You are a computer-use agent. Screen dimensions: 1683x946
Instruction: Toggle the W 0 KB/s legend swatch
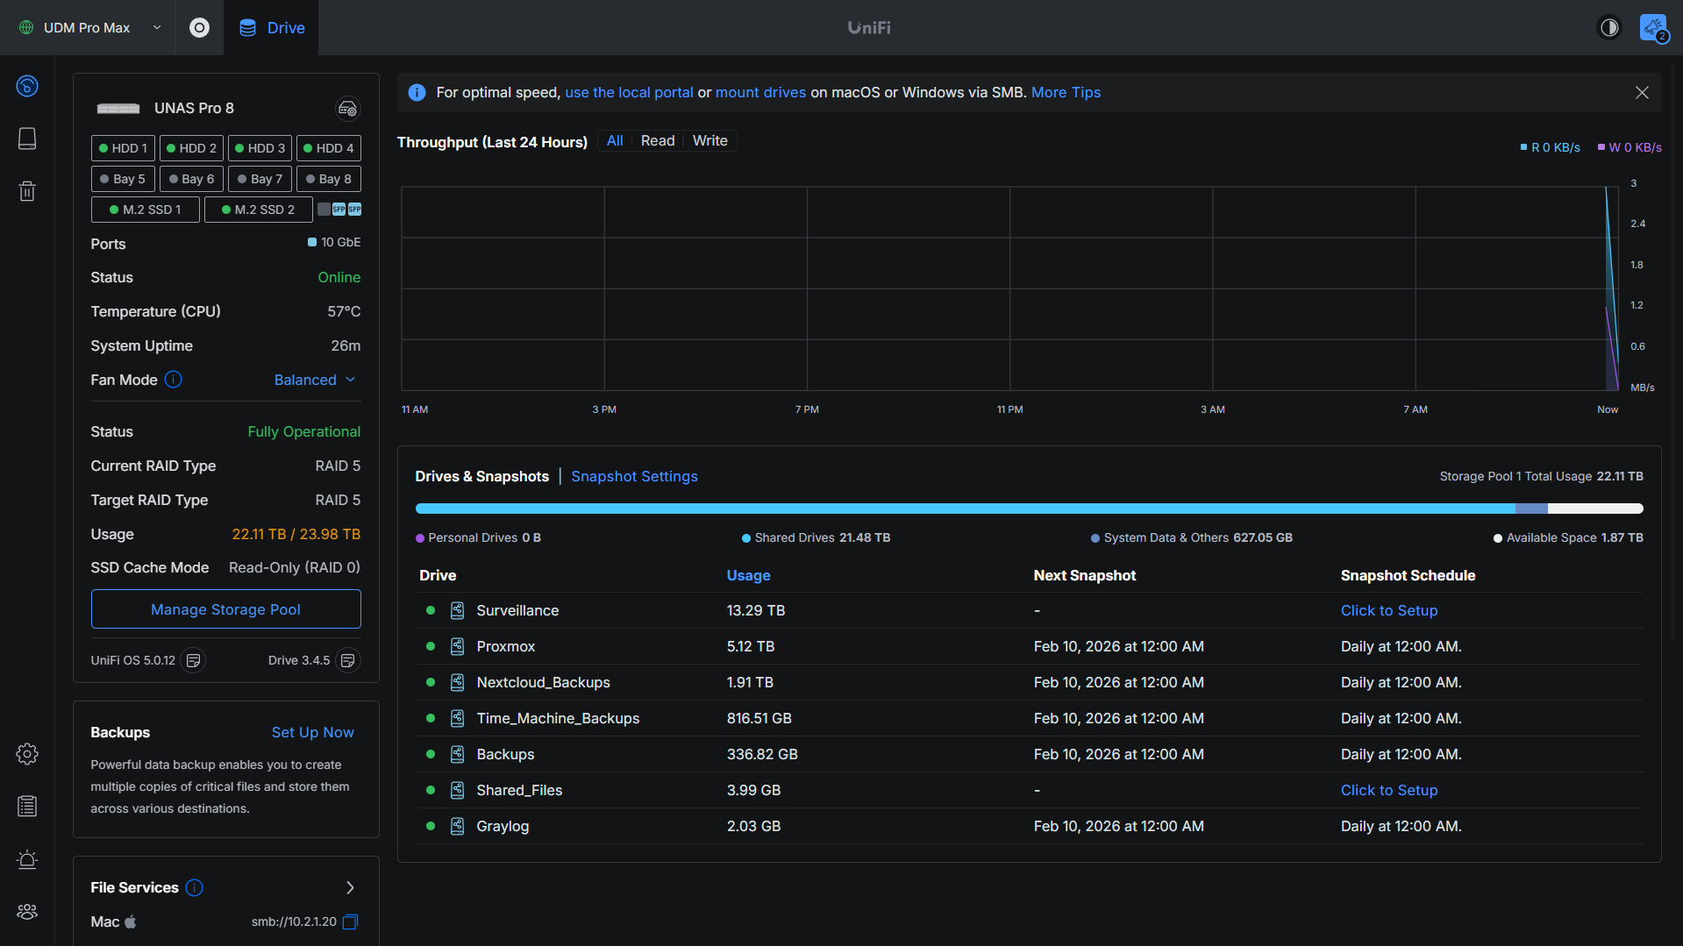[1601, 147]
